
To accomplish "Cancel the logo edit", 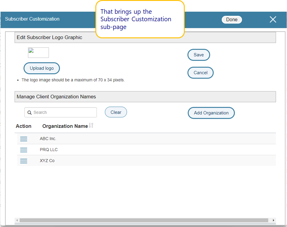I will [x=200, y=73].
